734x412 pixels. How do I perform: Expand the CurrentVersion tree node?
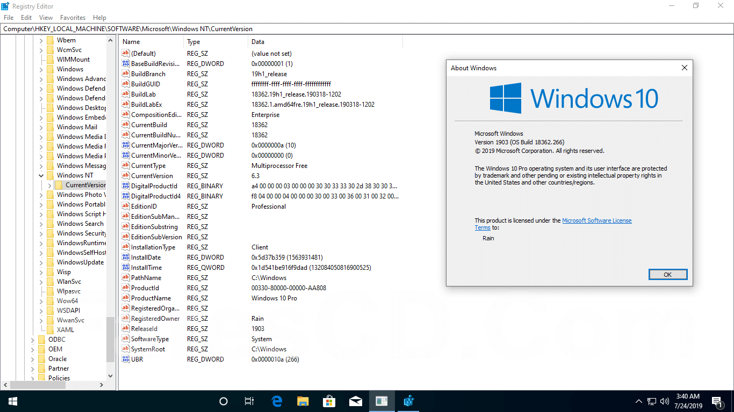50,185
